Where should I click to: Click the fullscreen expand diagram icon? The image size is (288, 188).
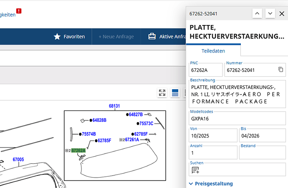[162, 93]
